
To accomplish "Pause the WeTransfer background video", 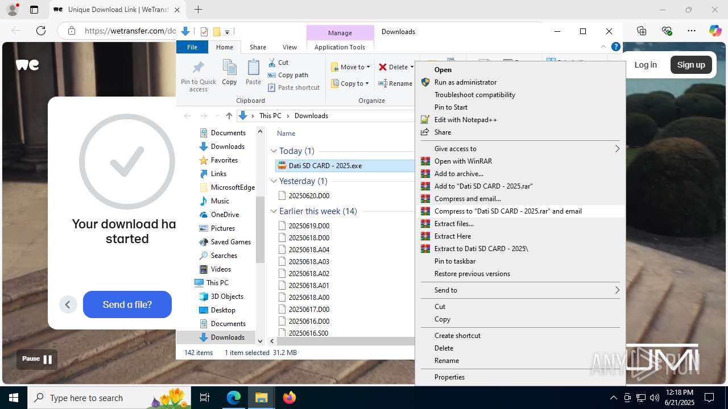I will tap(37, 359).
